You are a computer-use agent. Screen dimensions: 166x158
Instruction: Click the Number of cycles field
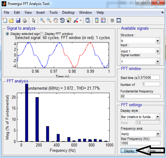pos(151,84)
